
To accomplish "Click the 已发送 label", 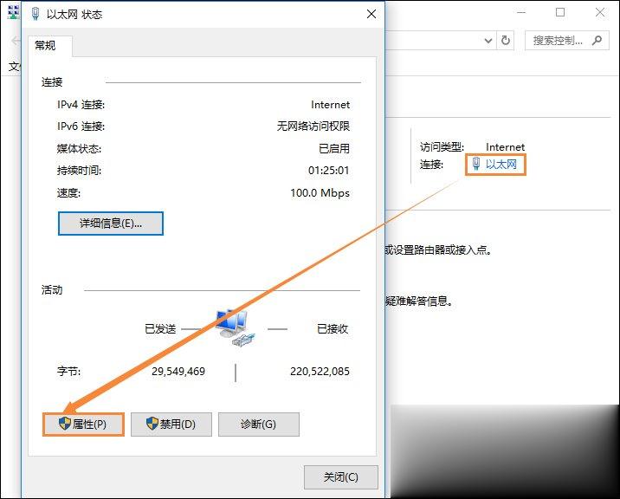I will (160, 329).
